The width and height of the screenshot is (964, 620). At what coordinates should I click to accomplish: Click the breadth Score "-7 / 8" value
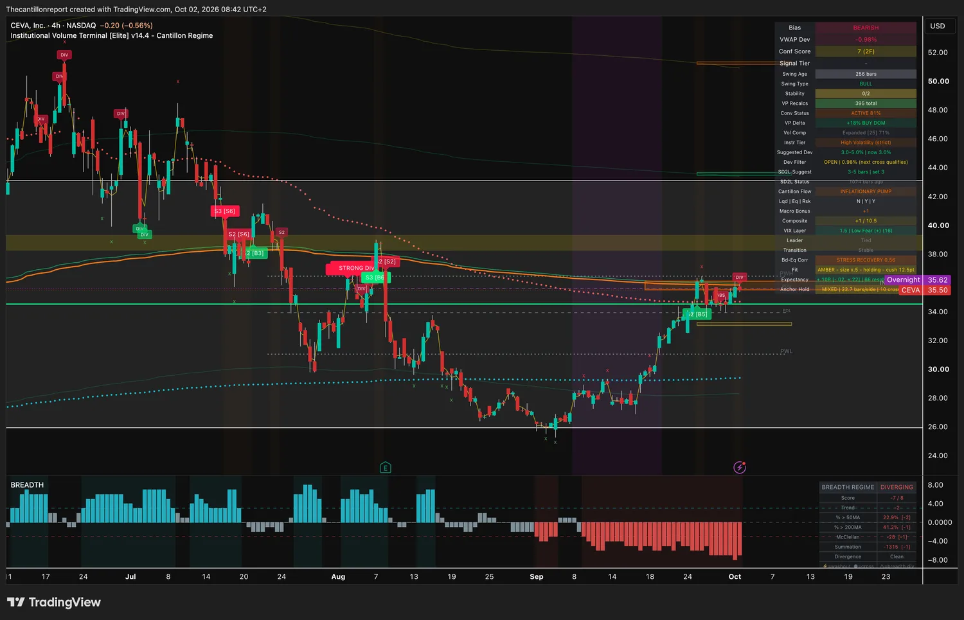point(897,498)
